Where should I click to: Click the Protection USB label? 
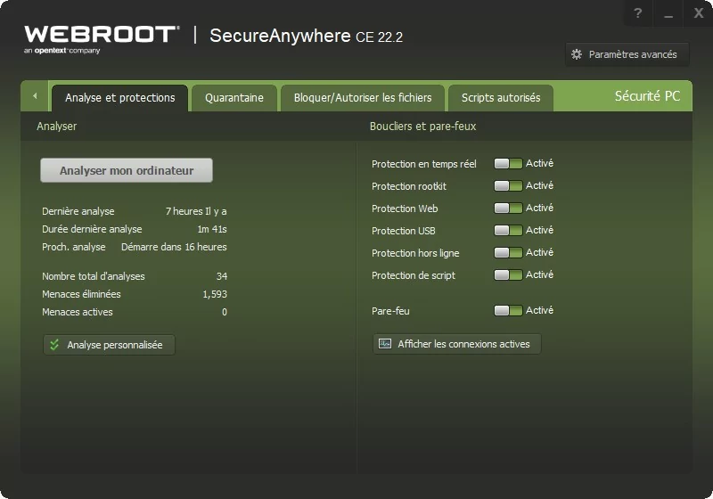coord(404,231)
